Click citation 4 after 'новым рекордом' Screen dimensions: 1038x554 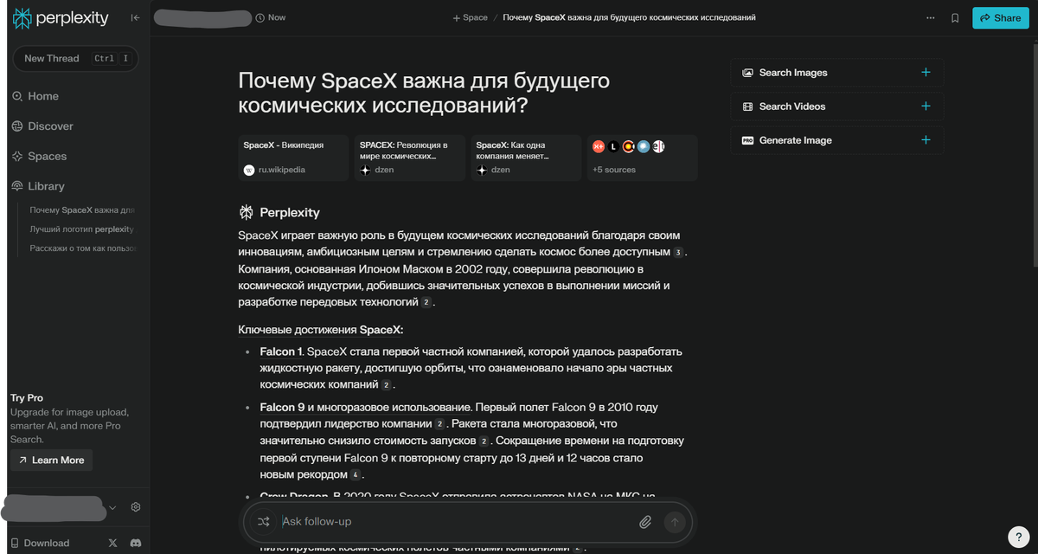tap(355, 475)
